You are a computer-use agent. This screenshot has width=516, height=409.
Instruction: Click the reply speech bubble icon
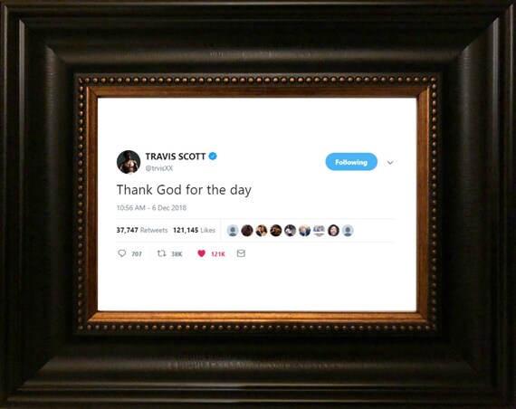pos(122,253)
